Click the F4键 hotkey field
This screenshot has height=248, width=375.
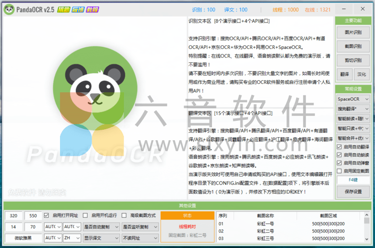pyautogui.click(x=353, y=180)
